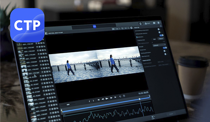Step to previous frame
The height and width of the screenshot is (122, 210).
[x=103, y=99]
